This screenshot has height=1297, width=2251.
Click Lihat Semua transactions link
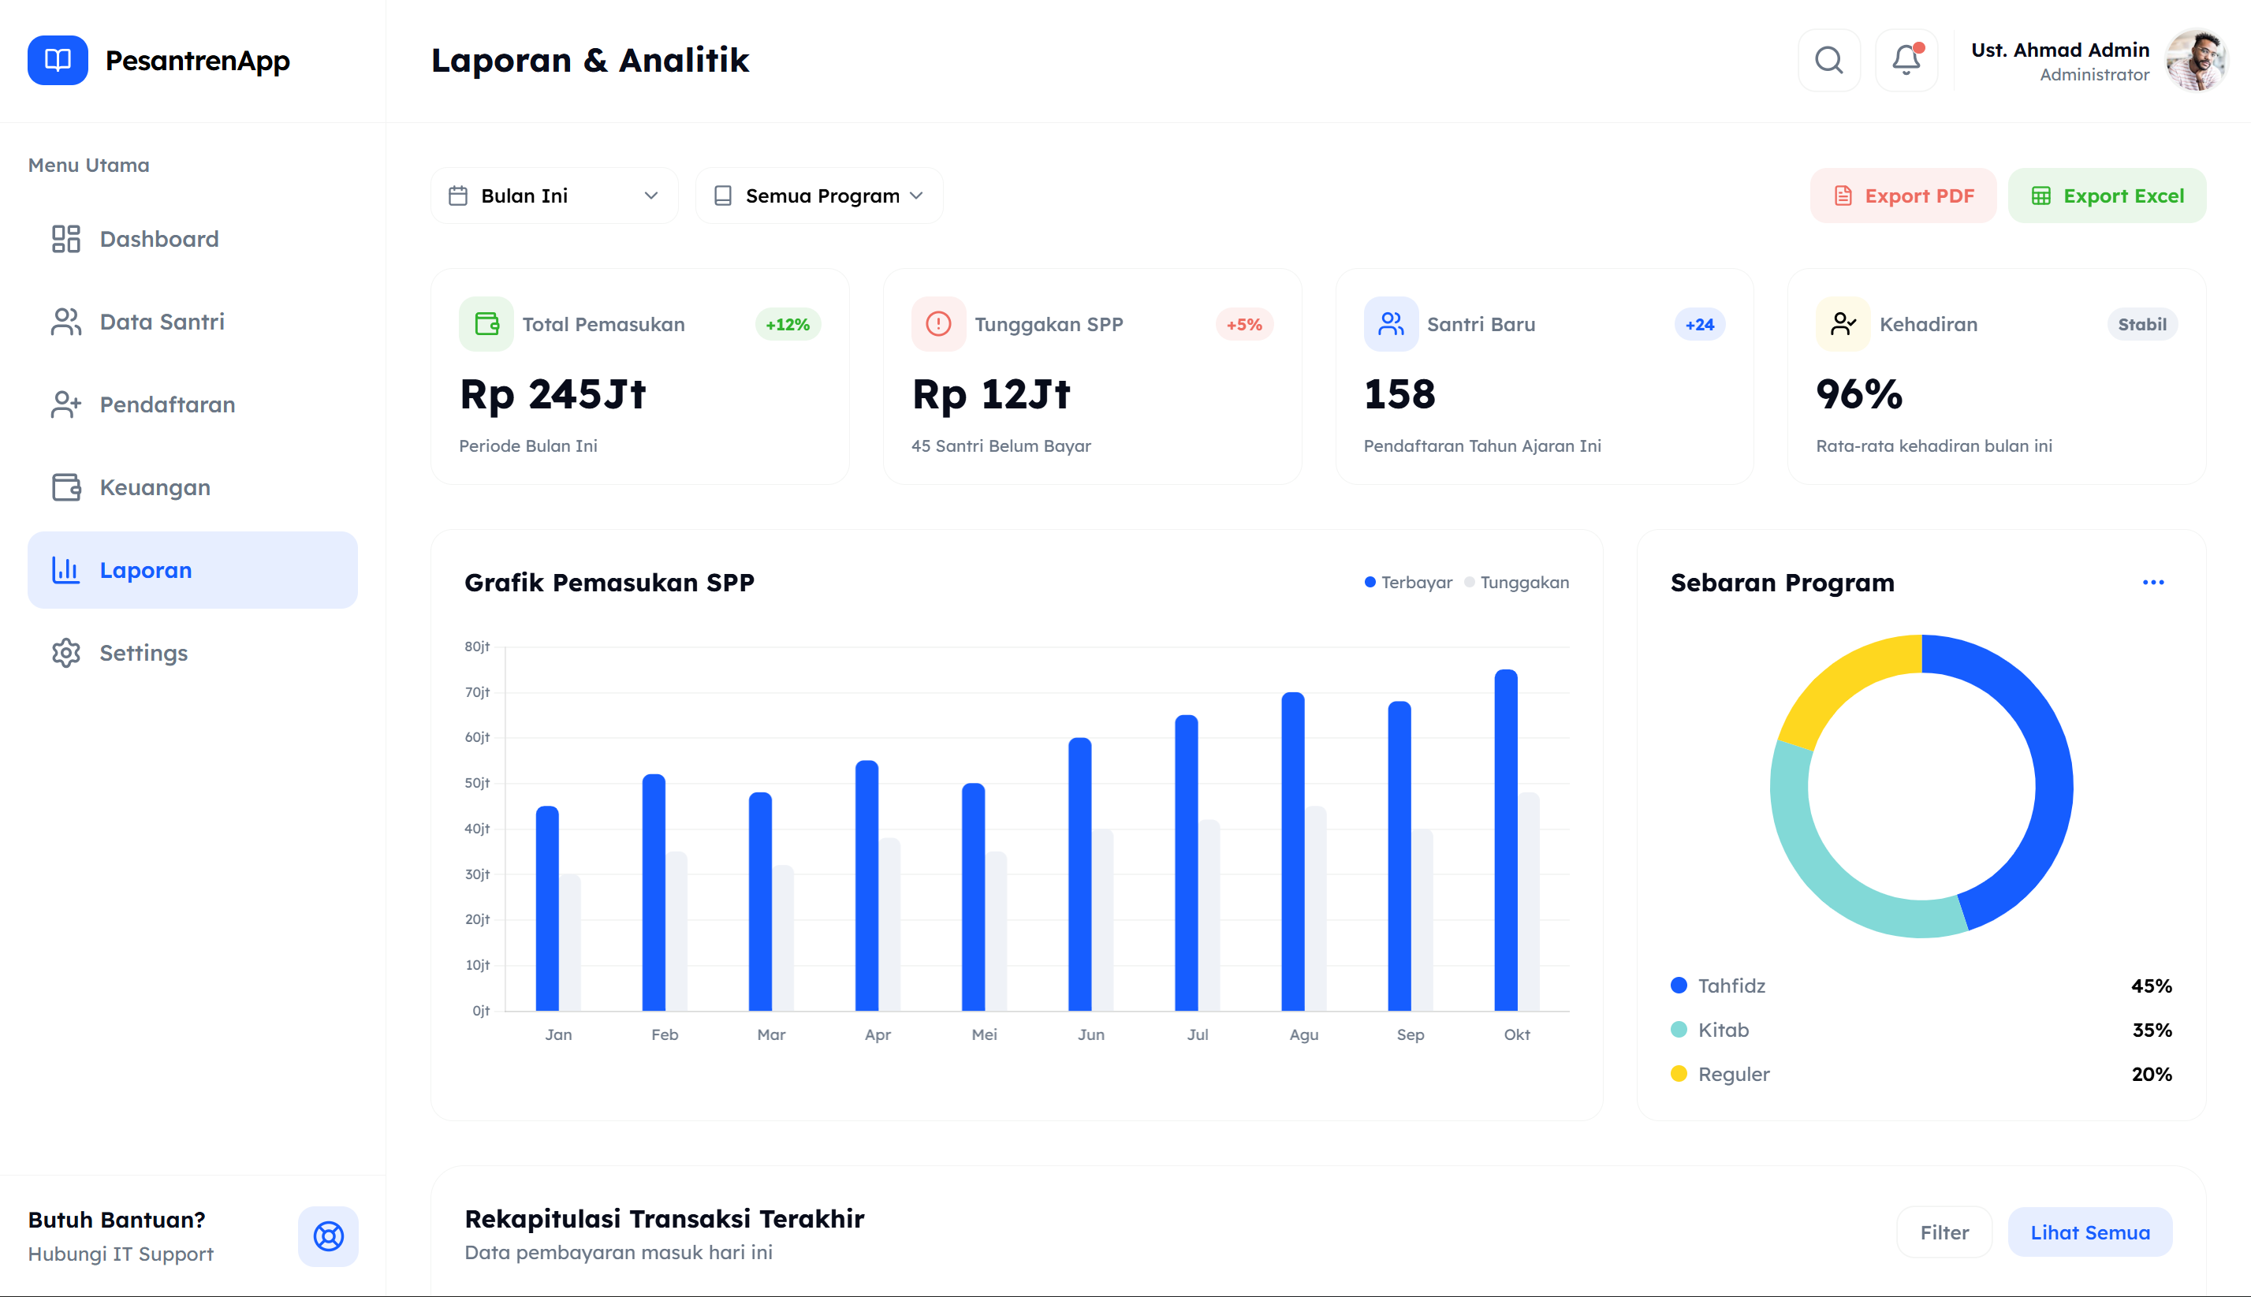click(2090, 1233)
